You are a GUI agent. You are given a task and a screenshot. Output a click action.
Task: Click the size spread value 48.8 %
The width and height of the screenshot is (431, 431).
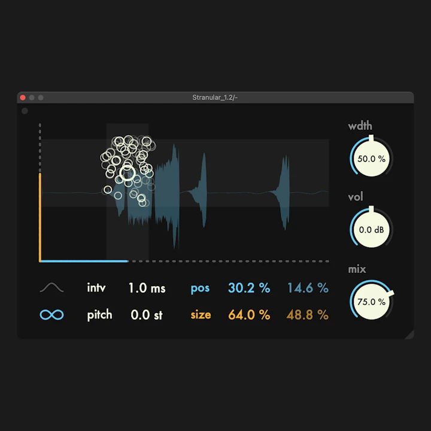coord(308,314)
